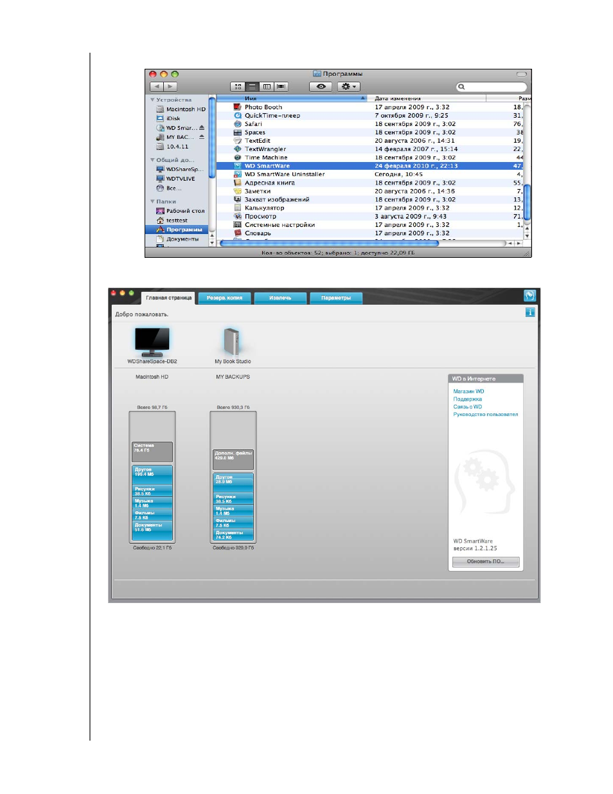Select the My Book Studio drive icon
This screenshot has width=613, height=794.
[x=232, y=341]
